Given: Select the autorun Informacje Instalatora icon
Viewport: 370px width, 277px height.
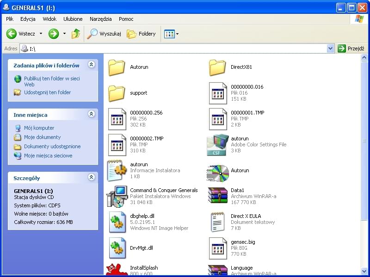Looking at the screenshot, I should point(117,170).
